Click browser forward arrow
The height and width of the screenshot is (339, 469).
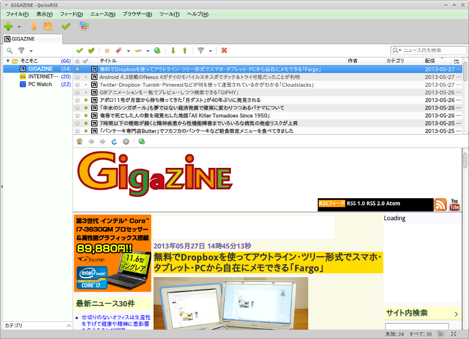tap(103, 141)
